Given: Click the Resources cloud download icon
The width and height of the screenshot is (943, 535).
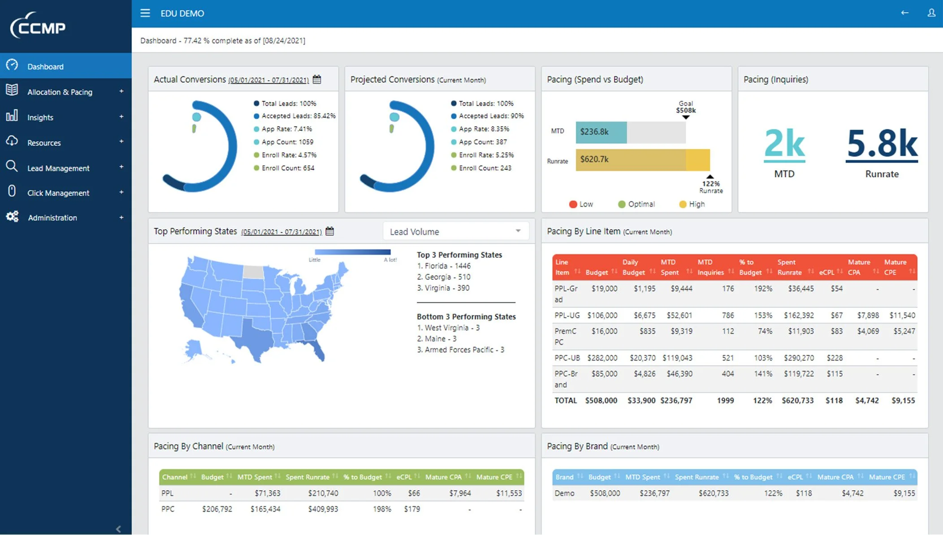Looking at the screenshot, I should click(12, 141).
